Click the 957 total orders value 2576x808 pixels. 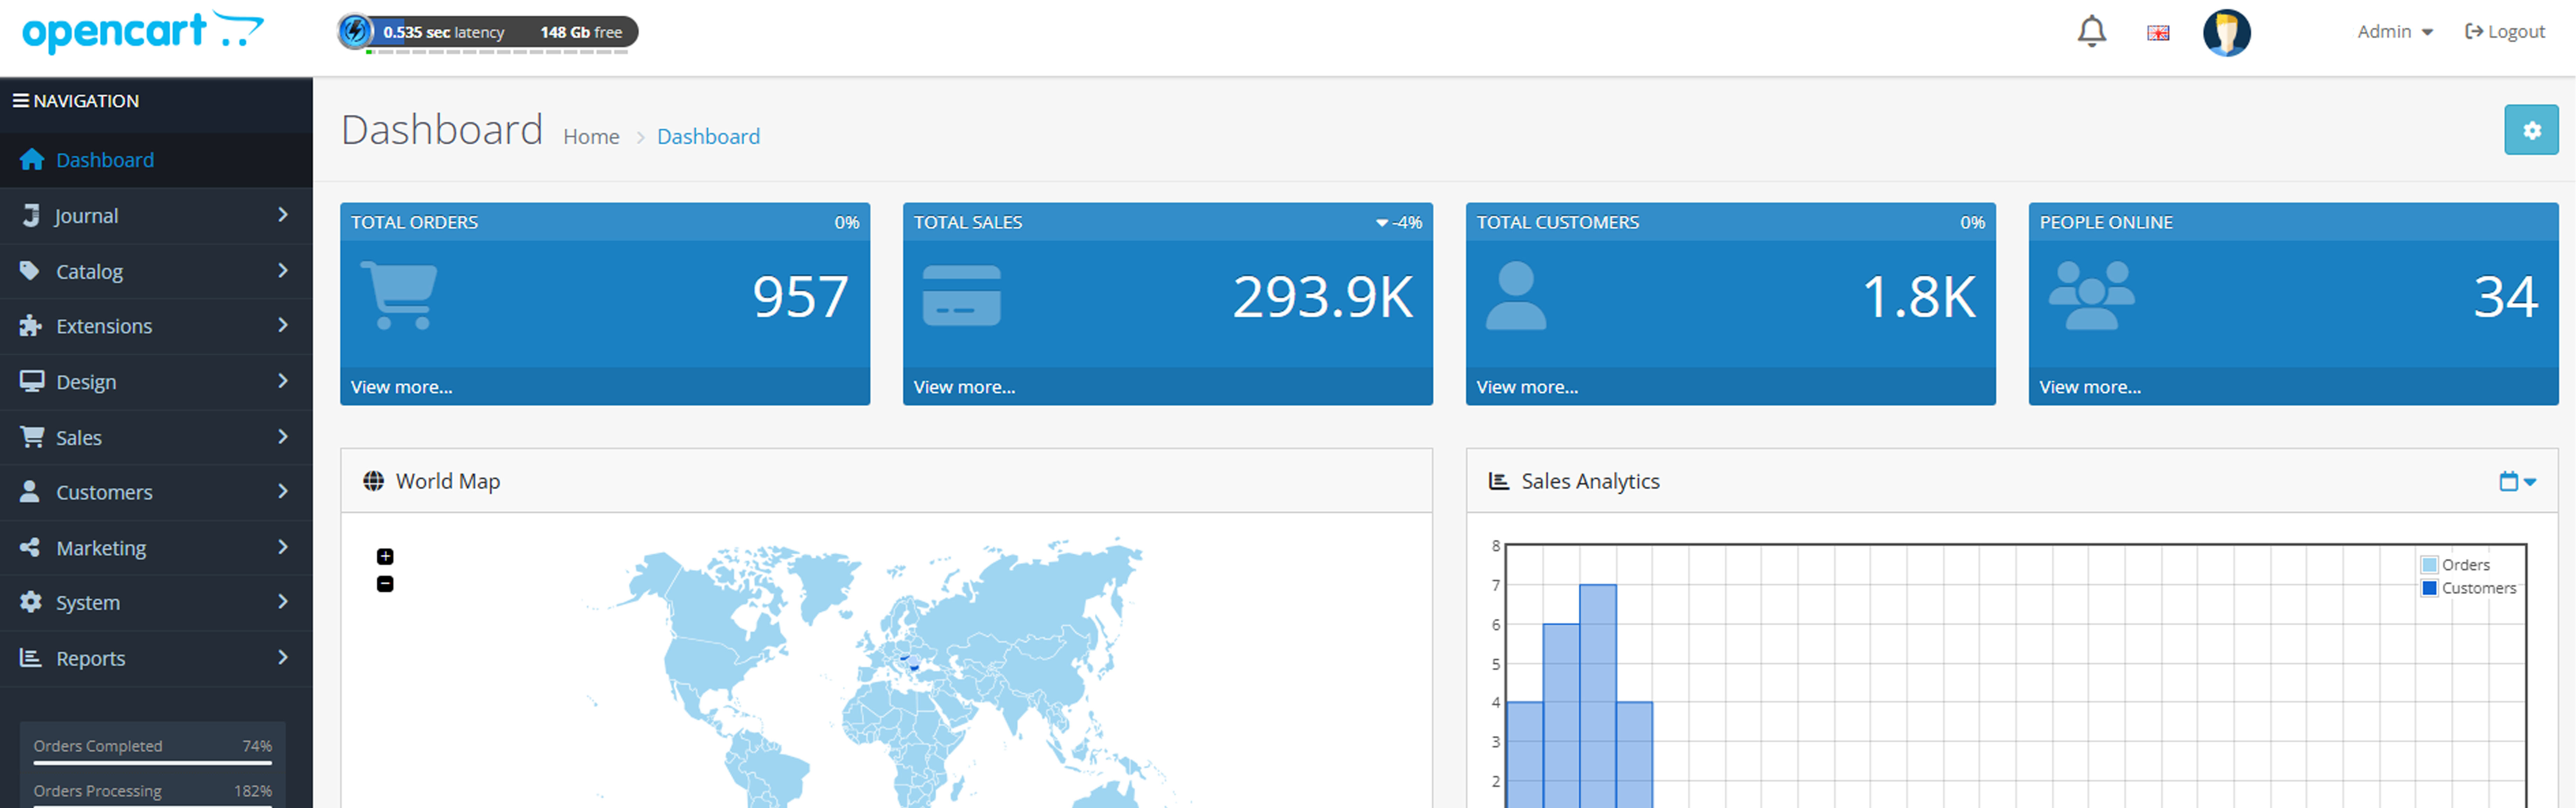pyautogui.click(x=800, y=297)
